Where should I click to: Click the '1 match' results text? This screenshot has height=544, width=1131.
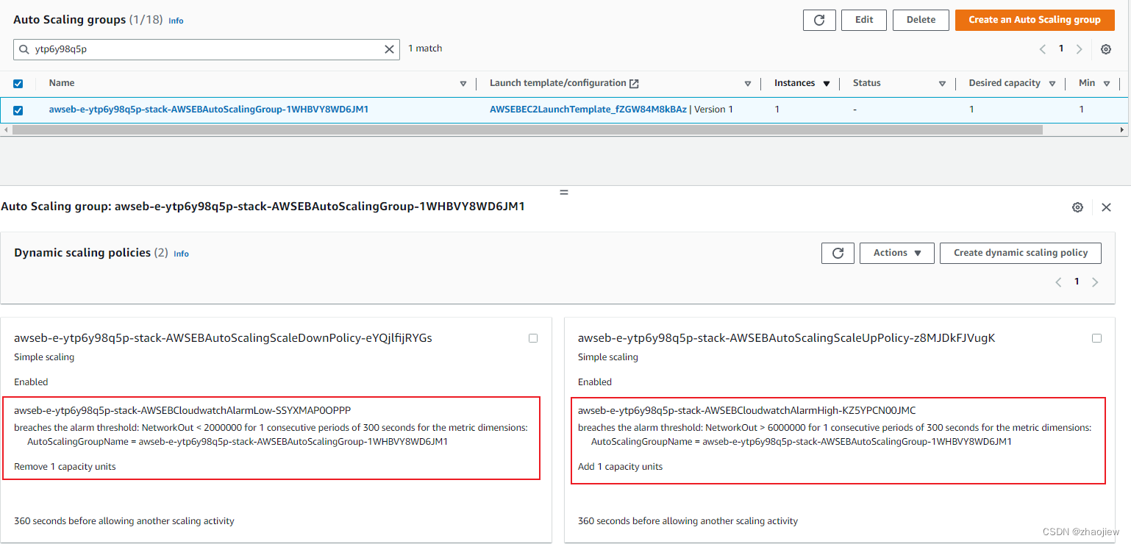(x=425, y=49)
